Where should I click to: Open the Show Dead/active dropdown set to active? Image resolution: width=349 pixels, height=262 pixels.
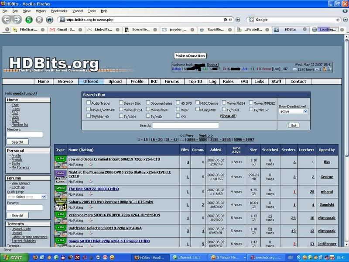(x=293, y=111)
